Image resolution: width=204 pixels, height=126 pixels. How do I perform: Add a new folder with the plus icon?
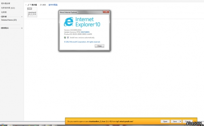pyautogui.click(x=22, y=17)
